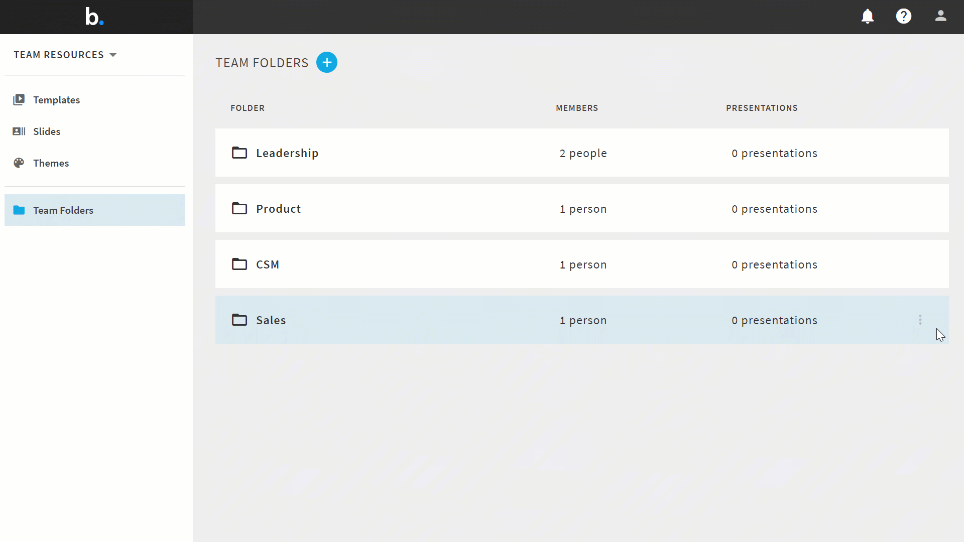
Task: Click the Team Folders folder icon in the sidebar
Action: tap(19, 210)
